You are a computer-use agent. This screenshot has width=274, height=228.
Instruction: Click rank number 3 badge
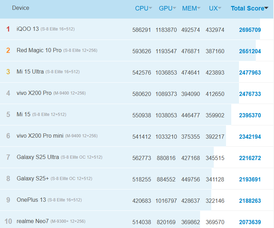click(8, 72)
